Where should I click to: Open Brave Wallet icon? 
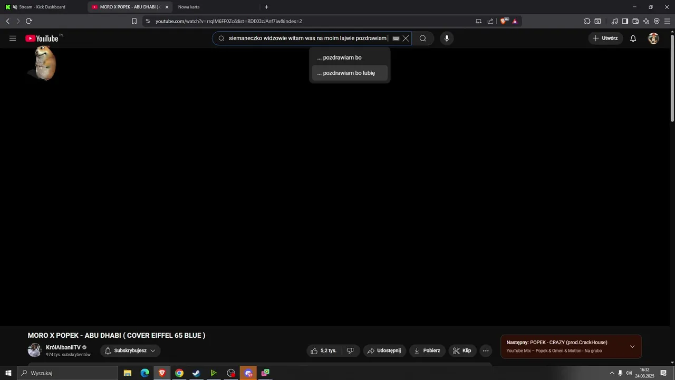(635, 21)
